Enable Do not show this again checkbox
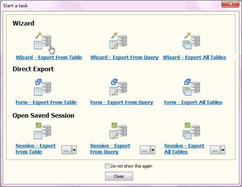The height and width of the screenshot is (187, 242). (107, 166)
